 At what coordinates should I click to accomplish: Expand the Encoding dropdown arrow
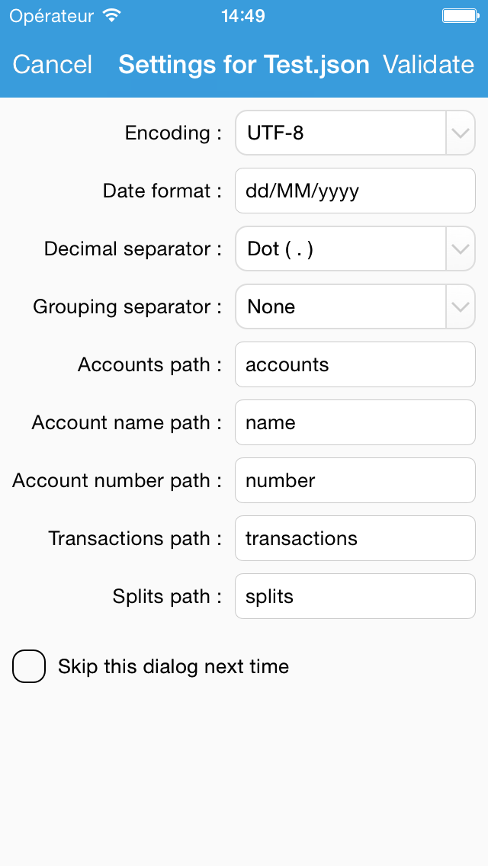tap(461, 133)
